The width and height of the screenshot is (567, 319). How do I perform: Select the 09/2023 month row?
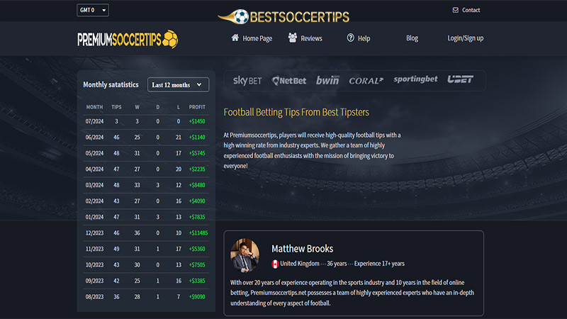pos(146,281)
